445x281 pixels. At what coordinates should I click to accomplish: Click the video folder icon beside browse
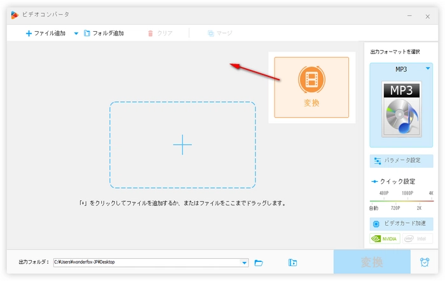pos(292,263)
